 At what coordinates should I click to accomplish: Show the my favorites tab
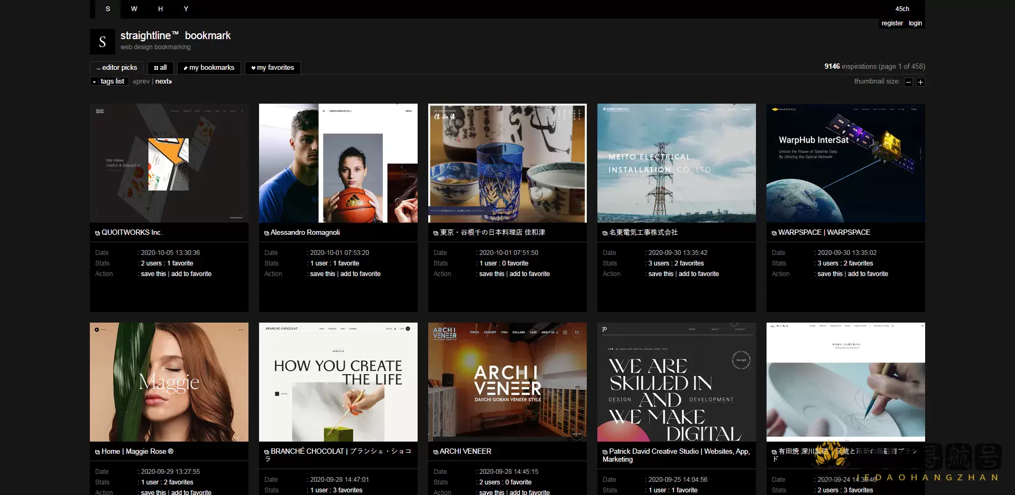[273, 68]
